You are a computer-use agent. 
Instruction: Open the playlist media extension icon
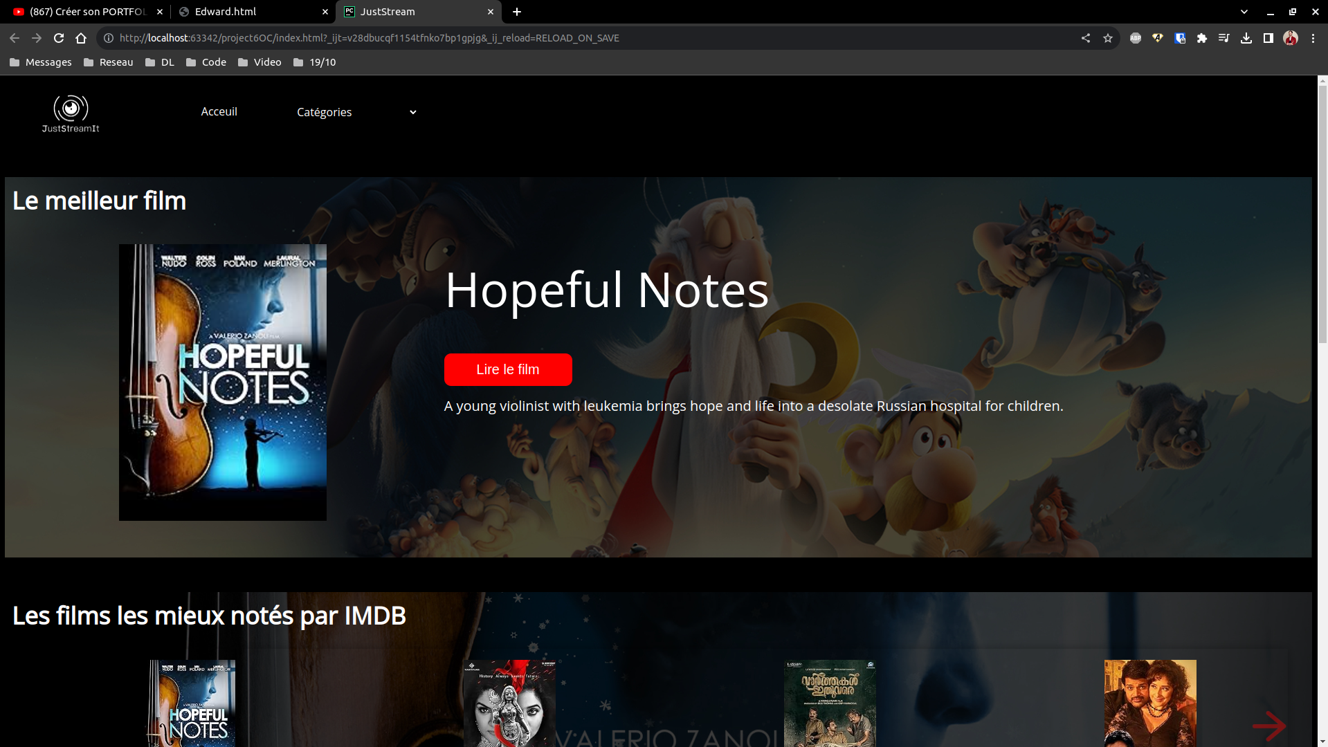pyautogui.click(x=1224, y=38)
